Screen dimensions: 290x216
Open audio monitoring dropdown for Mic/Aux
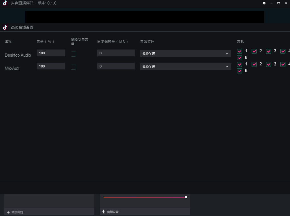[x=186, y=67]
